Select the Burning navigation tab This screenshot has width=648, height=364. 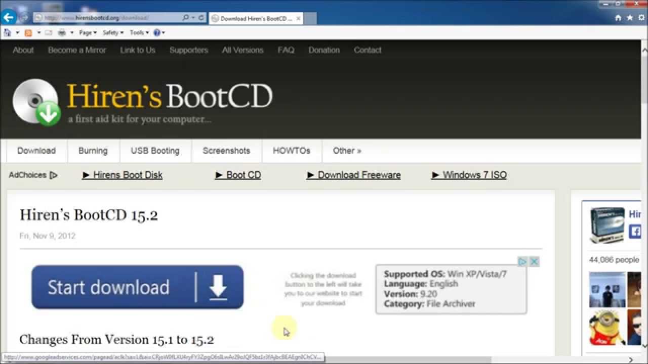click(x=93, y=151)
